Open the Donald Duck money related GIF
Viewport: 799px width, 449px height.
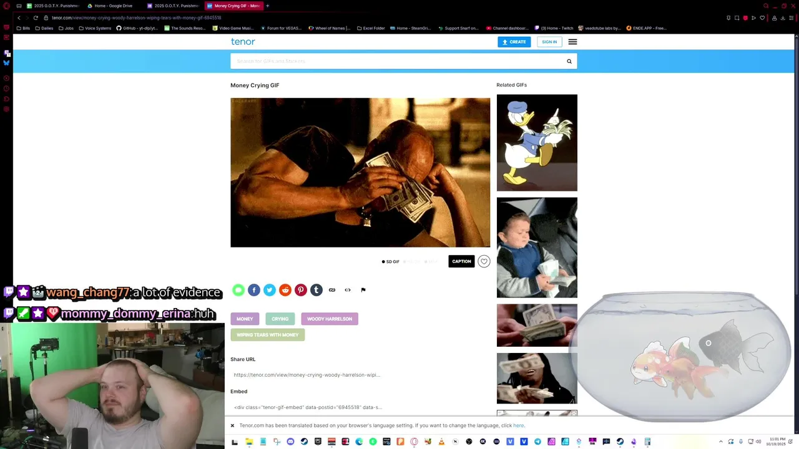point(537,143)
